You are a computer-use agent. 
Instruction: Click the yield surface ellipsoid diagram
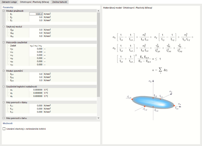pos(153,102)
